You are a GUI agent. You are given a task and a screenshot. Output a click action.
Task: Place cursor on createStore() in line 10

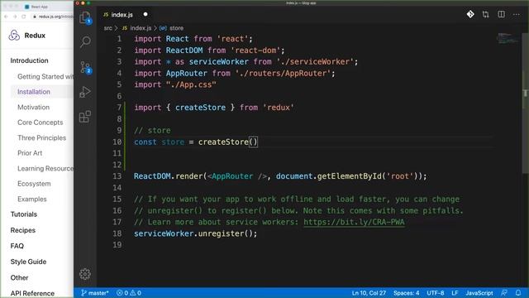pyautogui.click(x=228, y=142)
